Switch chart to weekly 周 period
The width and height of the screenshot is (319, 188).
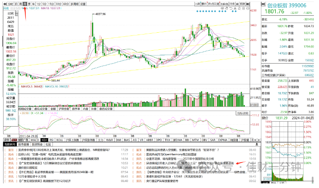21,4
